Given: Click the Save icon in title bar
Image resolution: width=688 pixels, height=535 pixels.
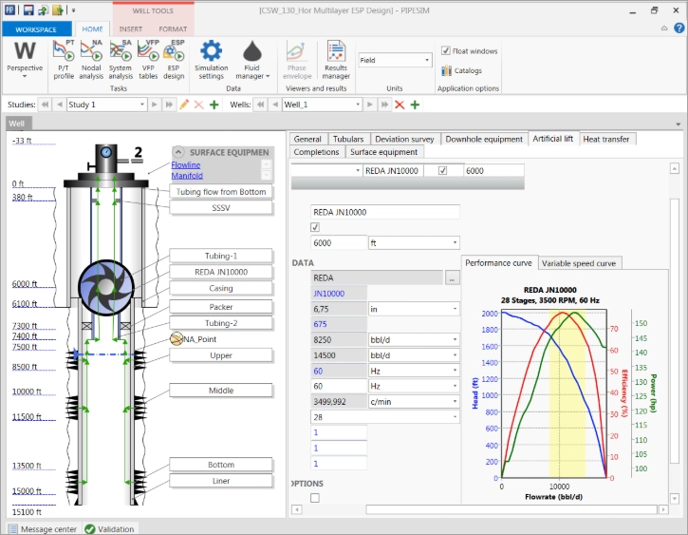Looking at the screenshot, I should [28, 10].
